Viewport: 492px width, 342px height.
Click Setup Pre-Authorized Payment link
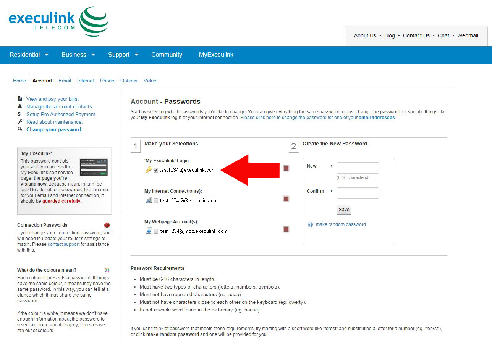coord(61,114)
